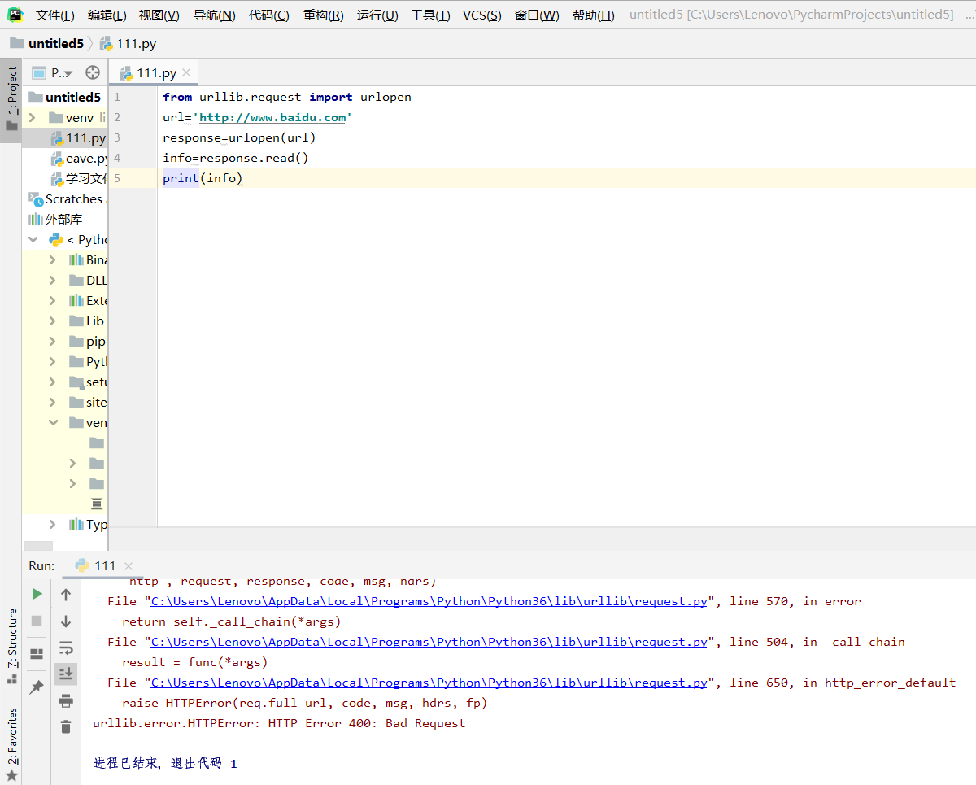976x785 pixels.
Task: Expand the Lib folder node
Action: coord(52,321)
